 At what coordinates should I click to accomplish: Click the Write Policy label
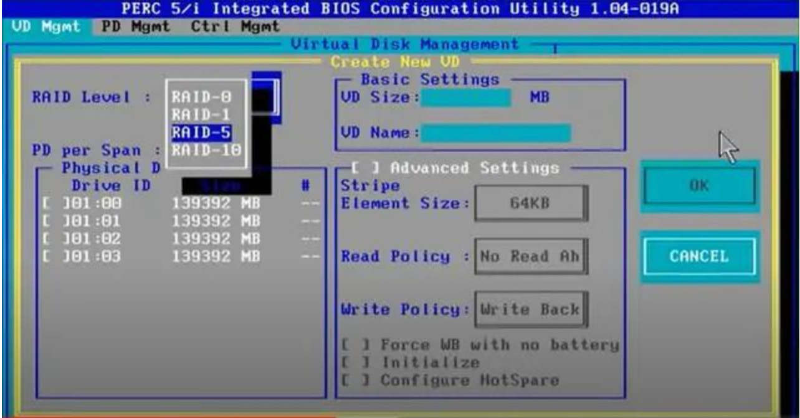[x=405, y=309]
